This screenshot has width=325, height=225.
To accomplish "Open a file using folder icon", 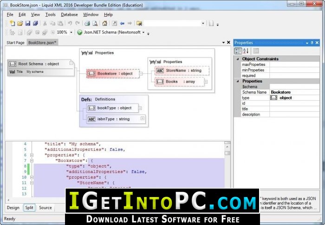I will click(x=20, y=23).
